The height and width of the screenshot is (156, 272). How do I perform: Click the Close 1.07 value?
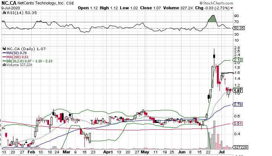point(150,8)
